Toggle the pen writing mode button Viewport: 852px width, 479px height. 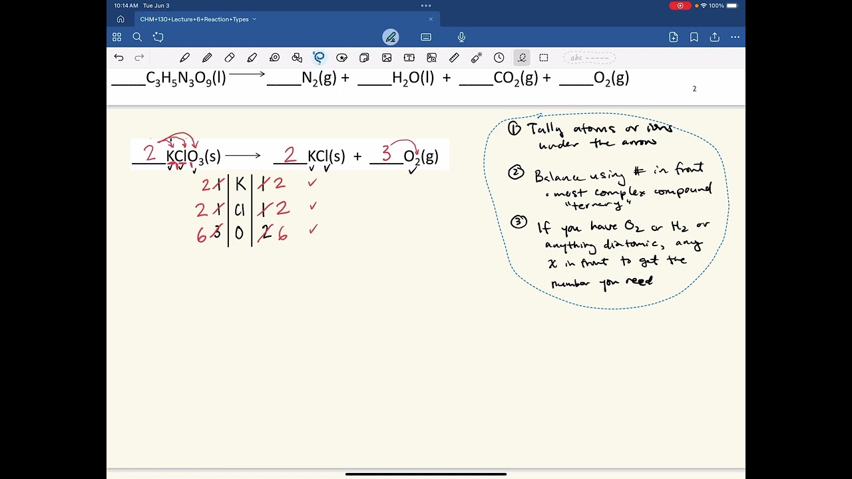[x=391, y=37]
